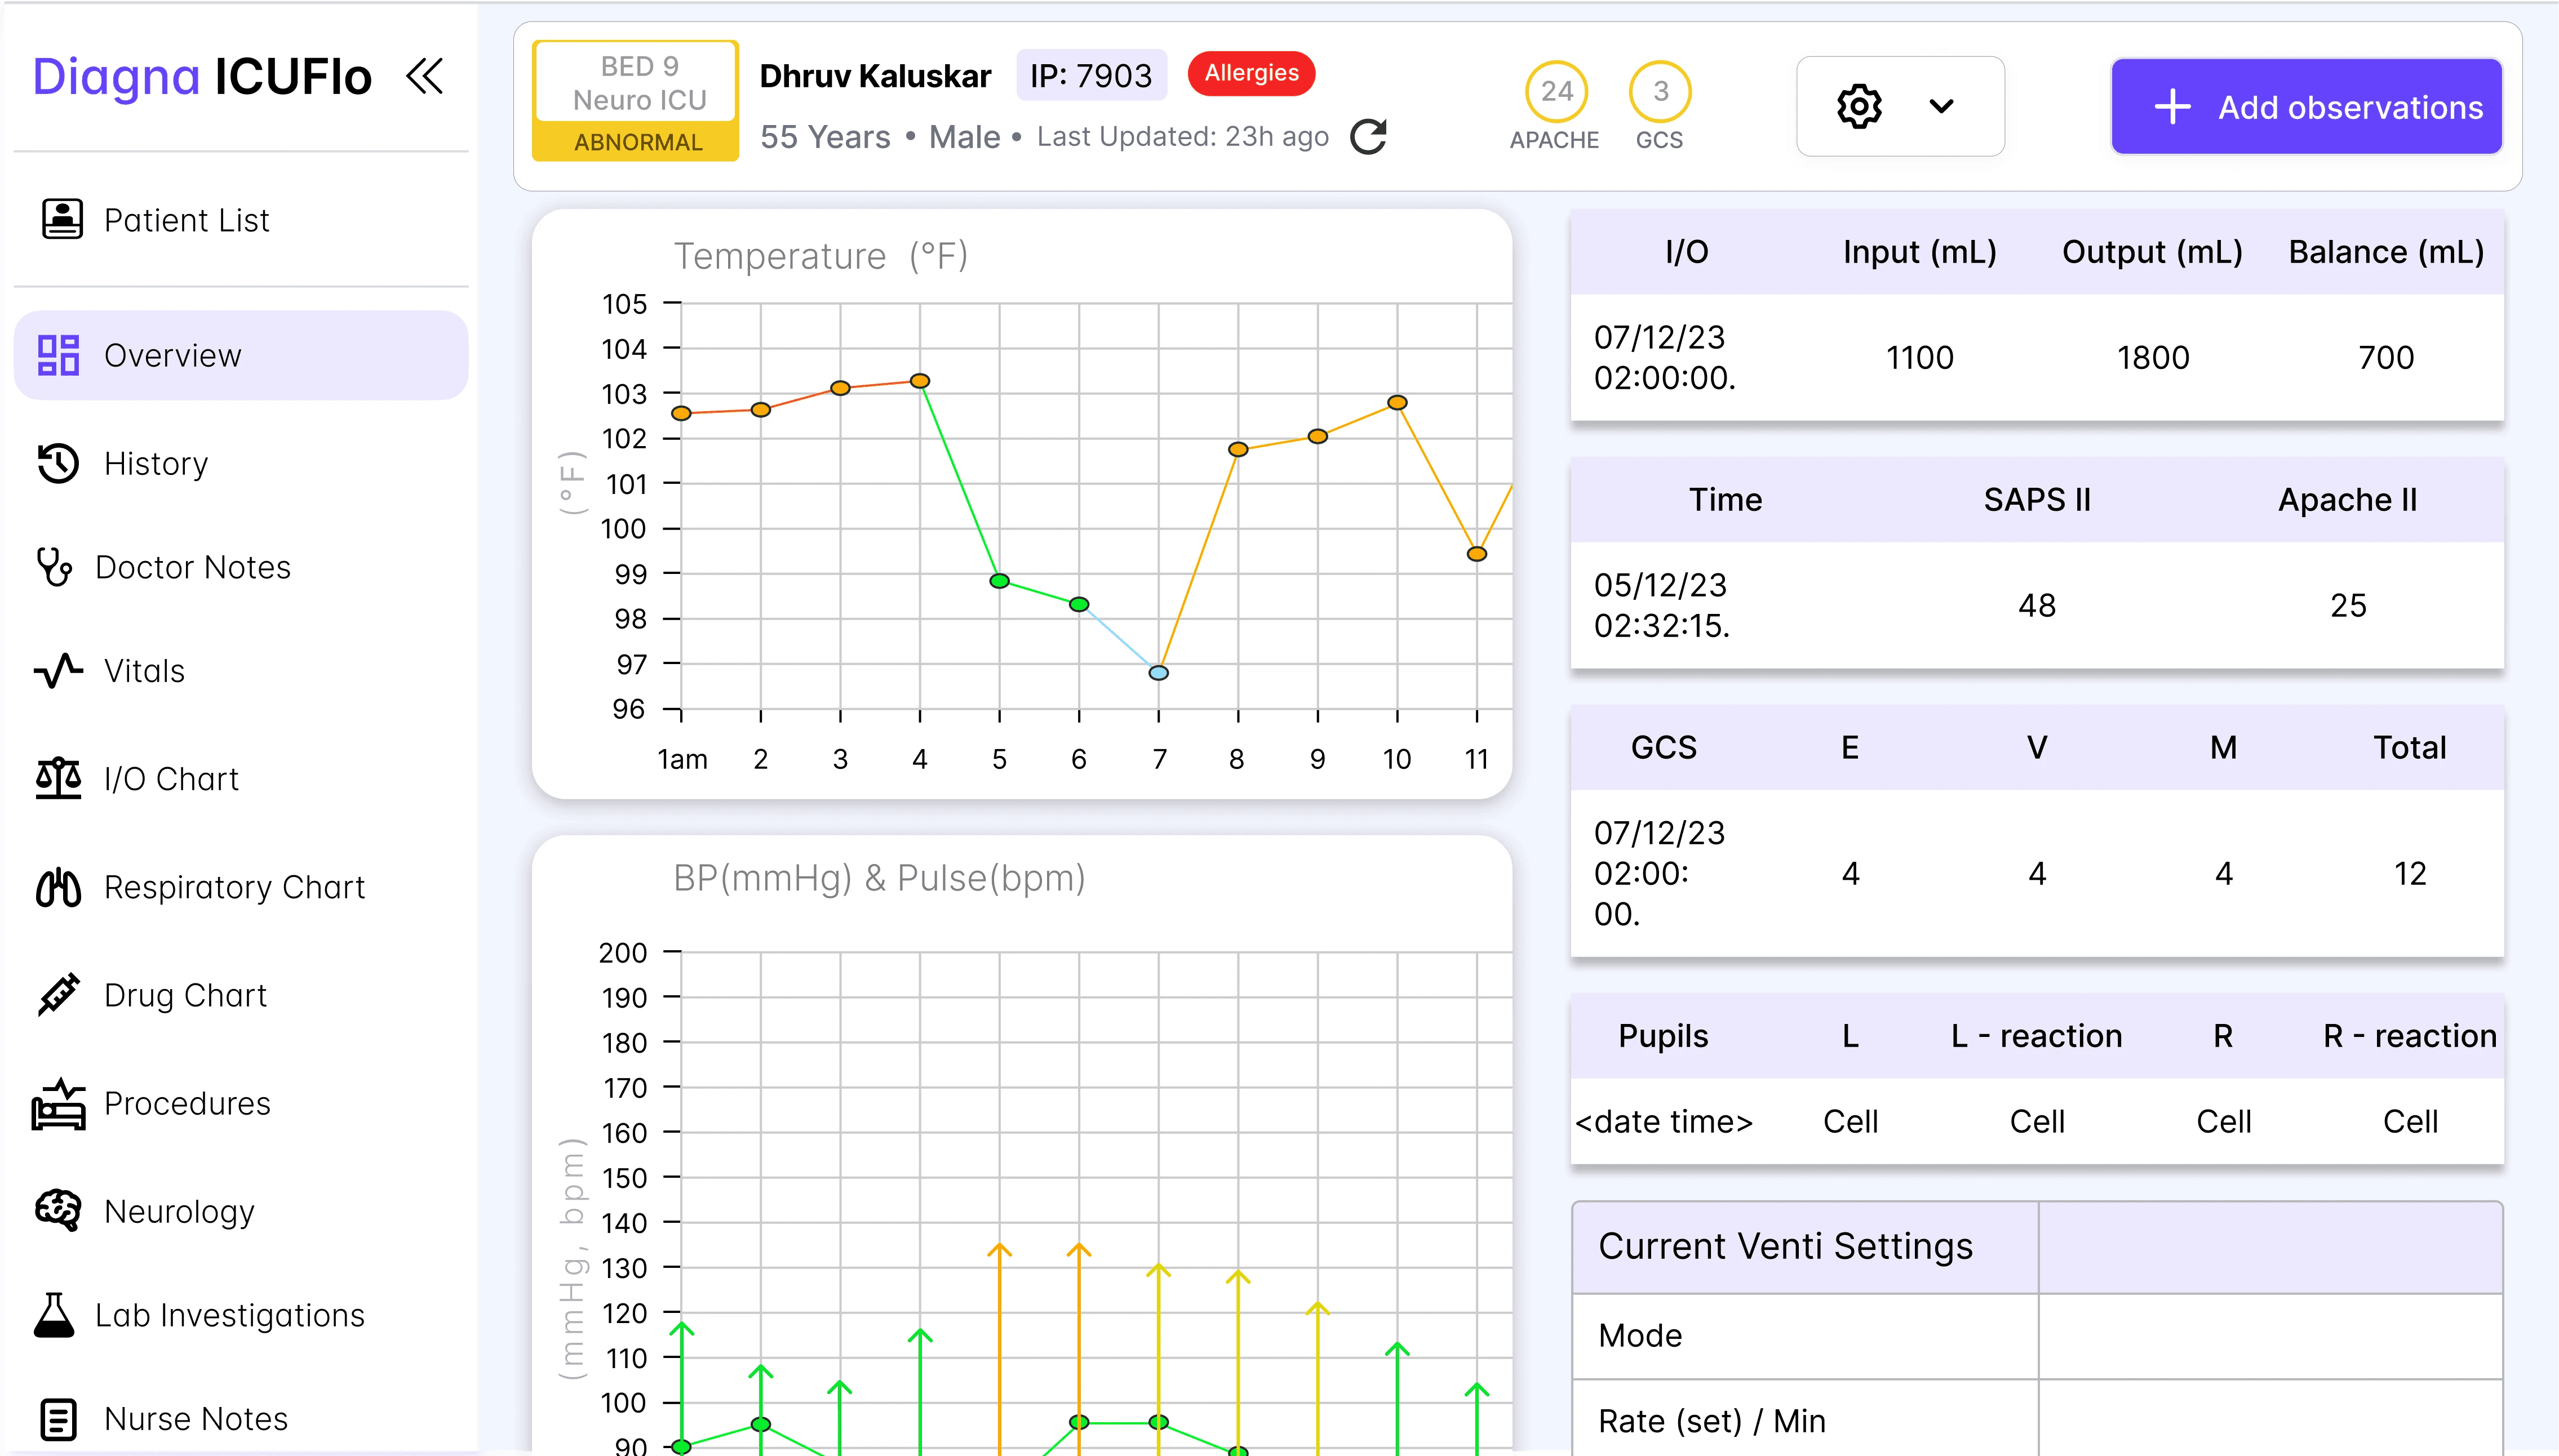Click patient name Dhruv Kaluskar
This screenshot has height=1456, width=2559.
[x=875, y=76]
